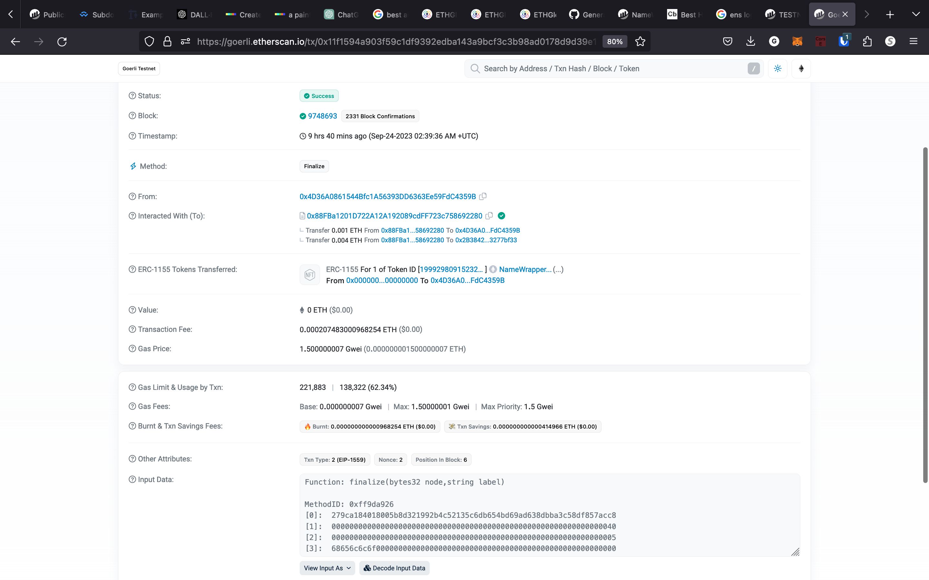This screenshot has width=929, height=580.
Task: Open the extensions puzzle piece menu
Action: click(x=867, y=42)
